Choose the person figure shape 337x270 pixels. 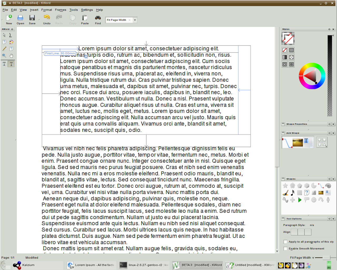(328, 200)
